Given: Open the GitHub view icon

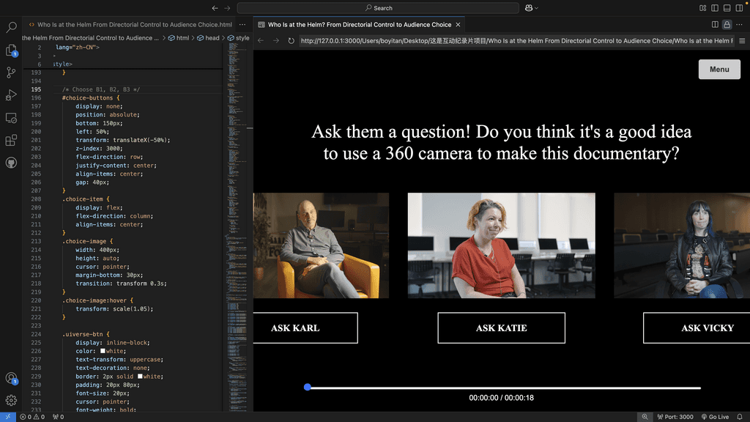Looking at the screenshot, I should pos(11,163).
